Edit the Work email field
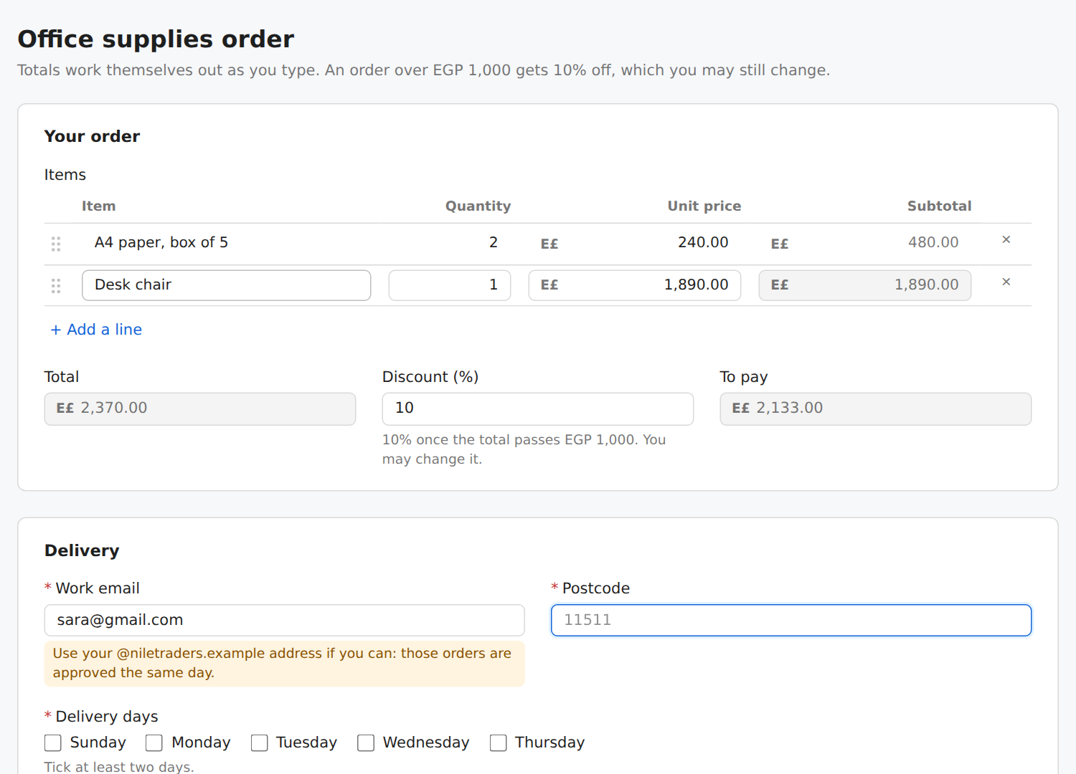1076x774 pixels. click(285, 620)
